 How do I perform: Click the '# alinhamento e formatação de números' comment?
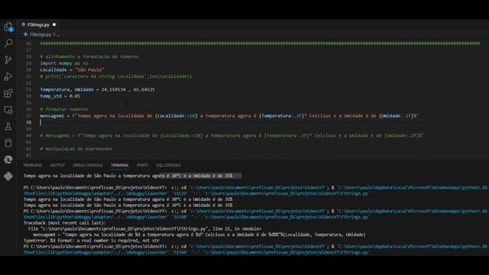click(x=89, y=57)
